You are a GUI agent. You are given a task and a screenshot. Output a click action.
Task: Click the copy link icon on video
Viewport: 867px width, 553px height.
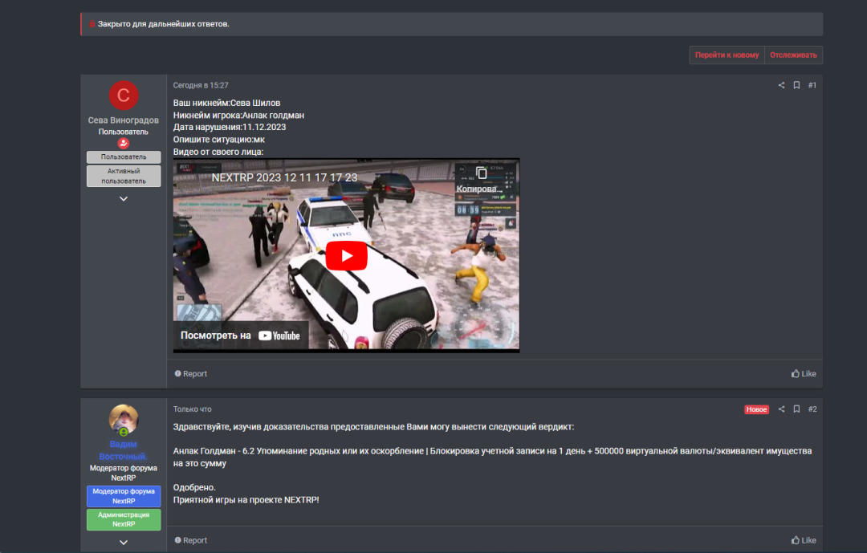coord(481,173)
